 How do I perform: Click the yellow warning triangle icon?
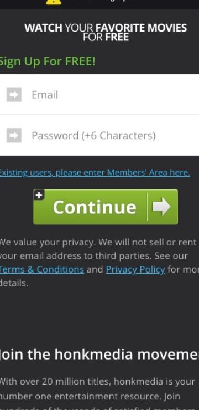(x=54, y=2)
